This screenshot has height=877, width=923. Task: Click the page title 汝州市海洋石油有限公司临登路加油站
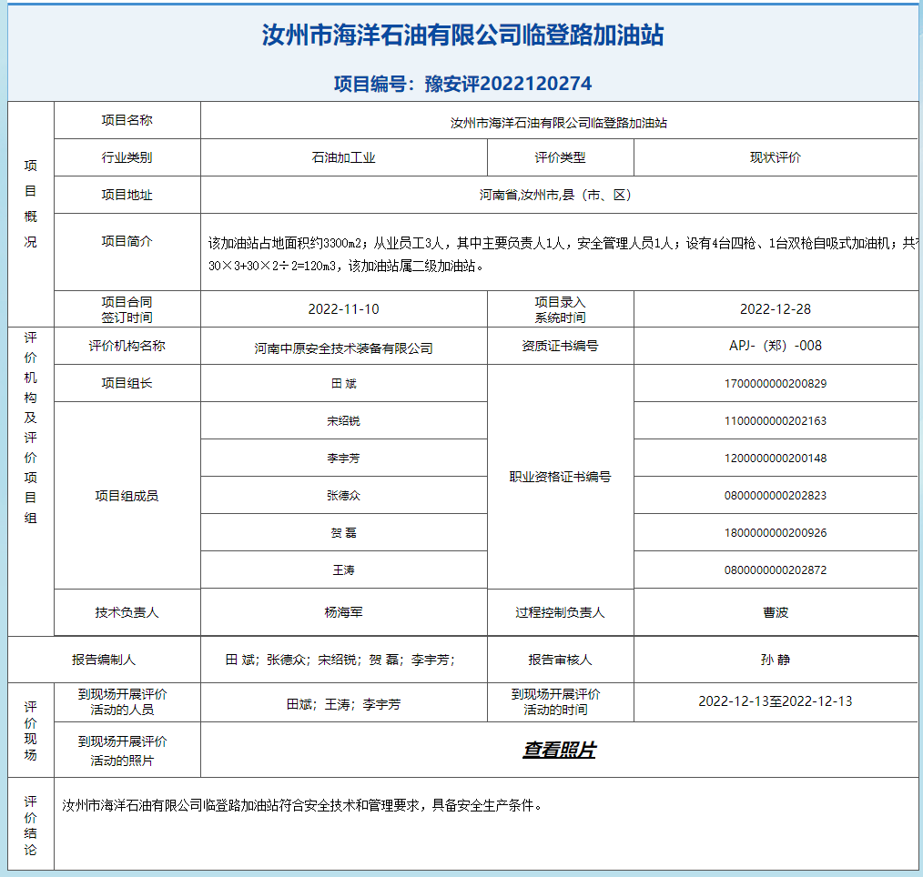(462, 35)
